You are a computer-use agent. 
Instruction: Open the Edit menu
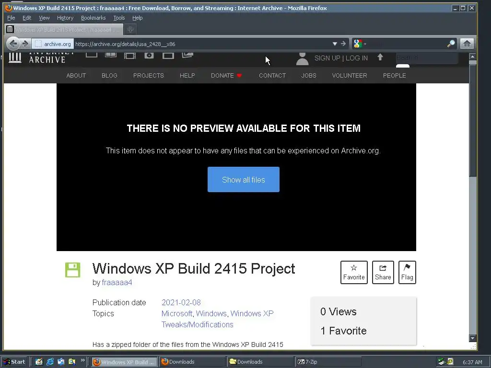(x=27, y=18)
